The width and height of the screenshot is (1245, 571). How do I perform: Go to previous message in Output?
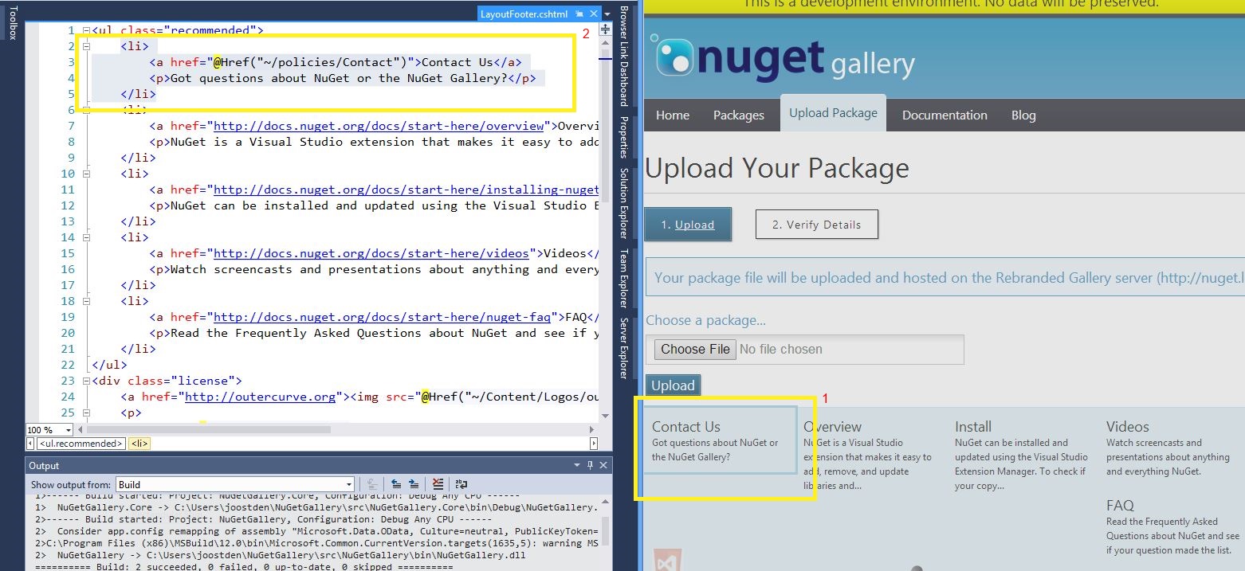(x=396, y=484)
